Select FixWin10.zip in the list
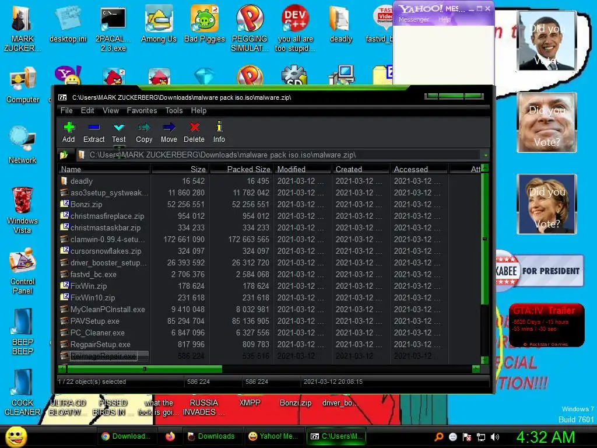 pyautogui.click(x=269, y=297)
